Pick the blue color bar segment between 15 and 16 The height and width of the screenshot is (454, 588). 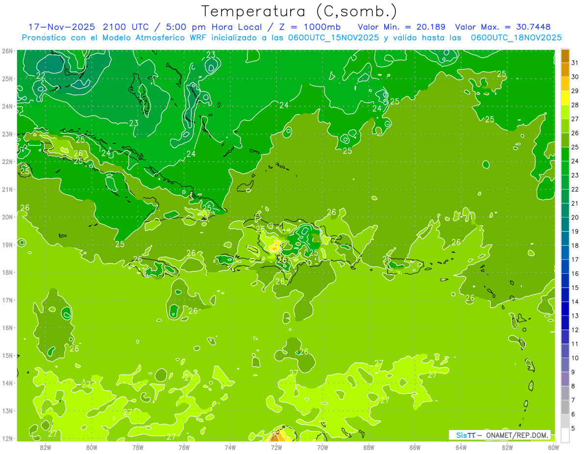click(x=565, y=281)
